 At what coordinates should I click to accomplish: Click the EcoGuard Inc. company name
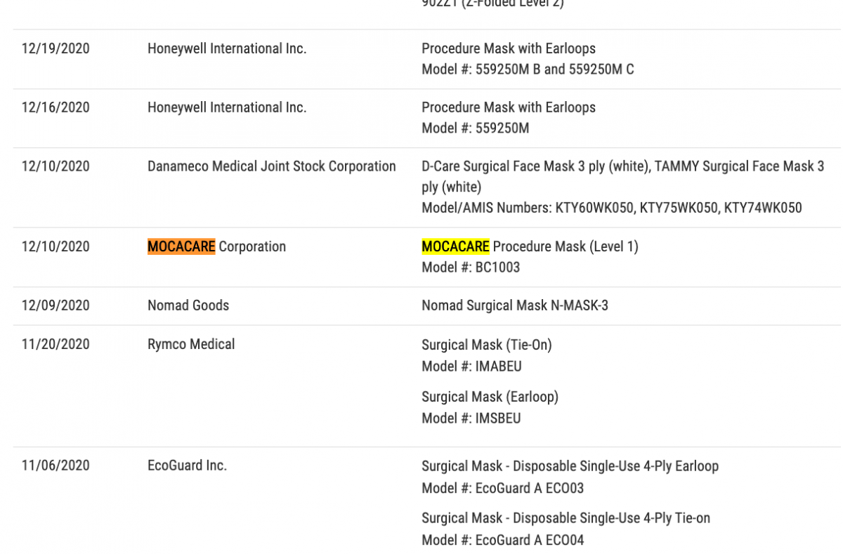pyautogui.click(x=187, y=466)
